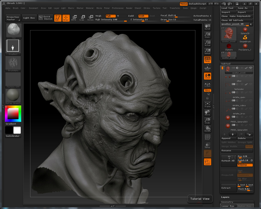Toggle Persp perspective view
261x209 pixels.
[207, 60]
